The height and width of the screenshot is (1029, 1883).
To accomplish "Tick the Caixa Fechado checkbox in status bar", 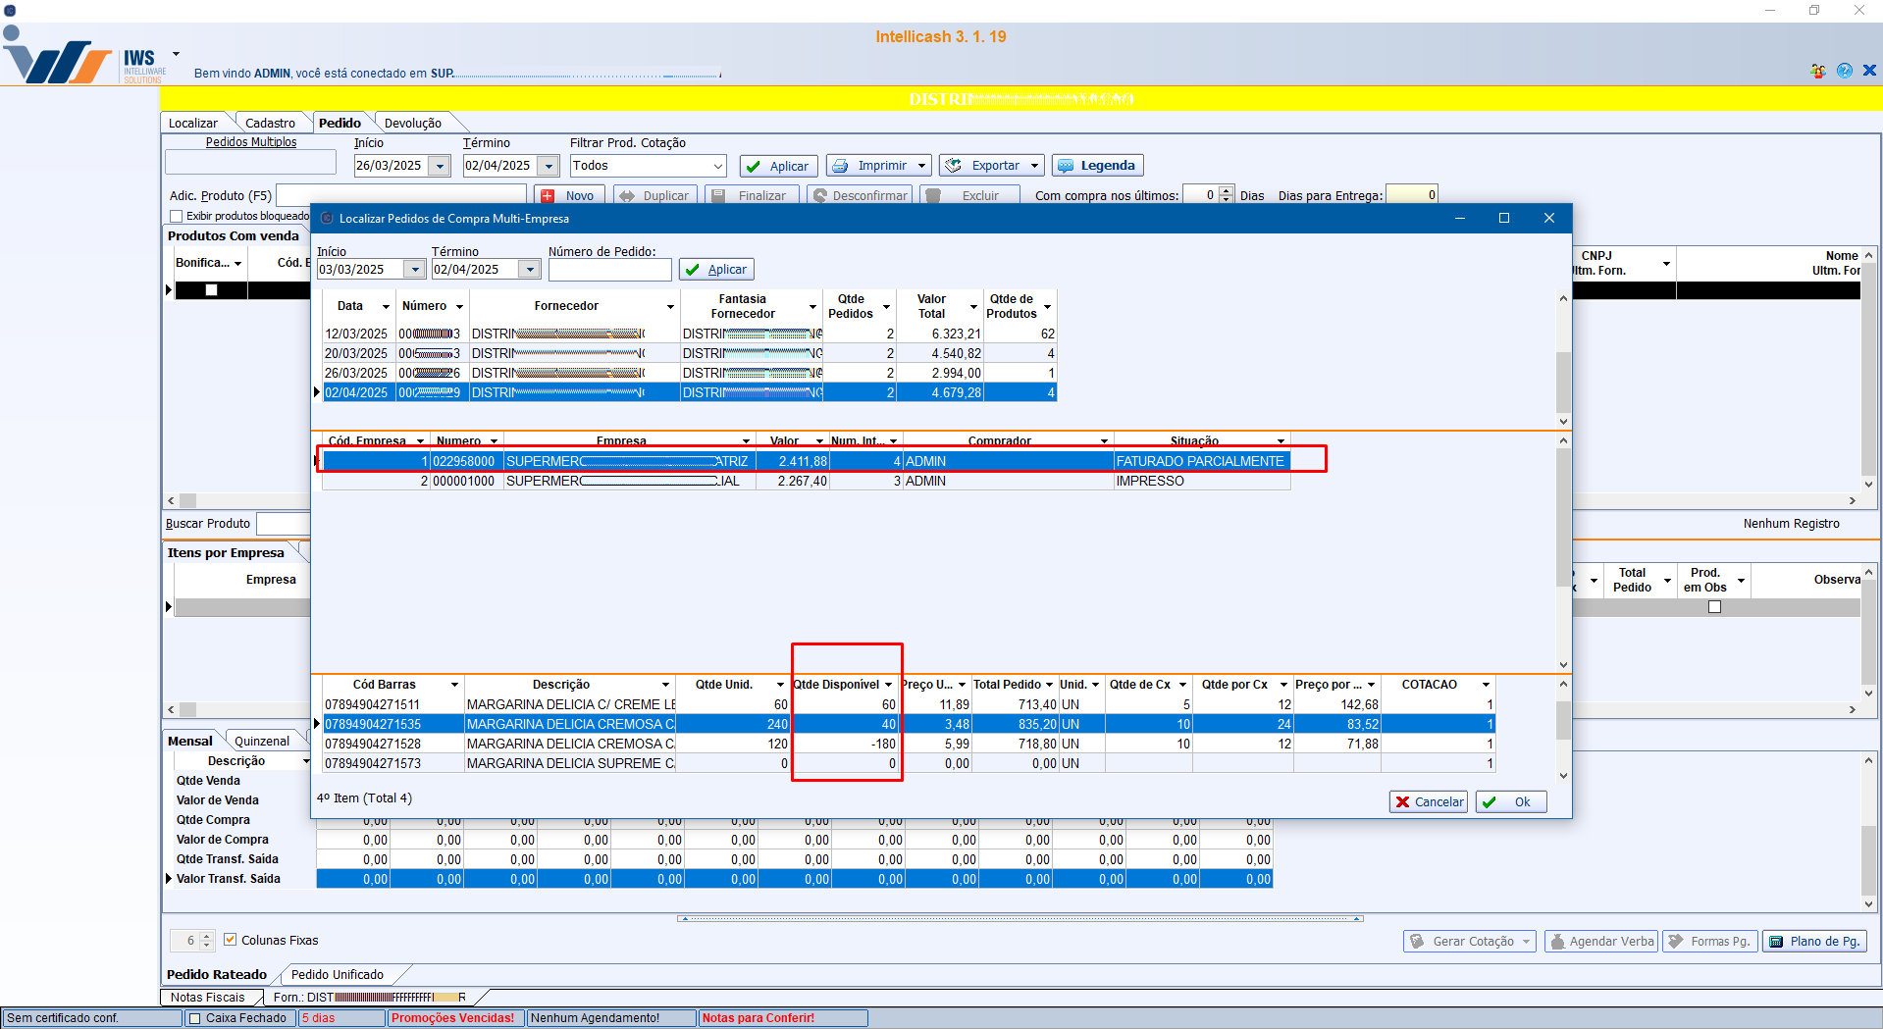I will click(194, 1018).
